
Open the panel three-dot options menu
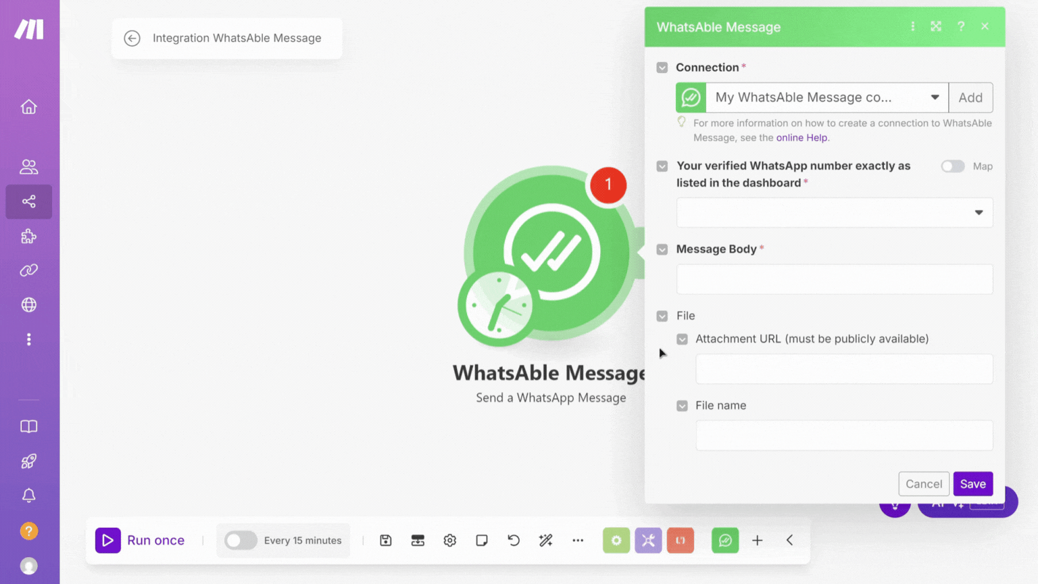tap(913, 26)
